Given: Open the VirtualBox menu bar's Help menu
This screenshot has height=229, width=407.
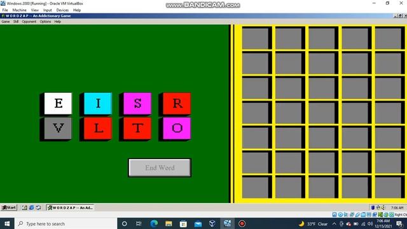Looking at the screenshot, I should click(77, 10).
